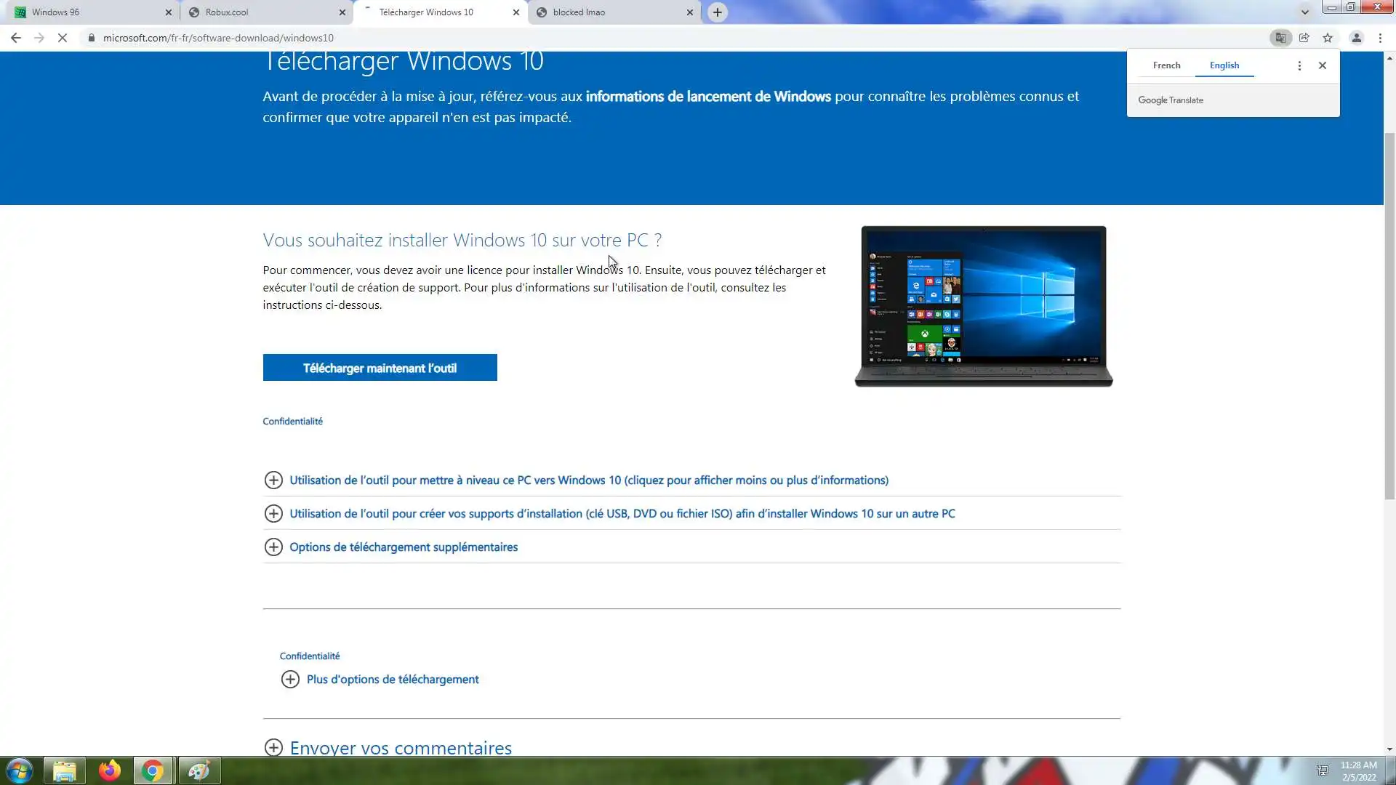Open translate popup options menu
The height and width of the screenshot is (785, 1396).
pyautogui.click(x=1299, y=65)
